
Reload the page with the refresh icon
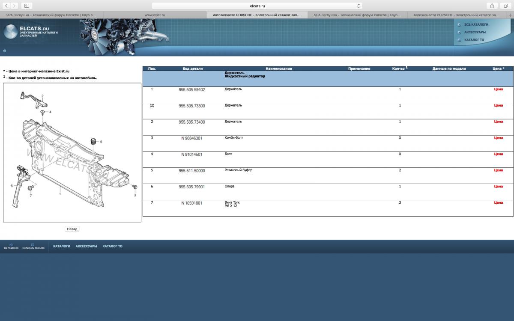359,6
